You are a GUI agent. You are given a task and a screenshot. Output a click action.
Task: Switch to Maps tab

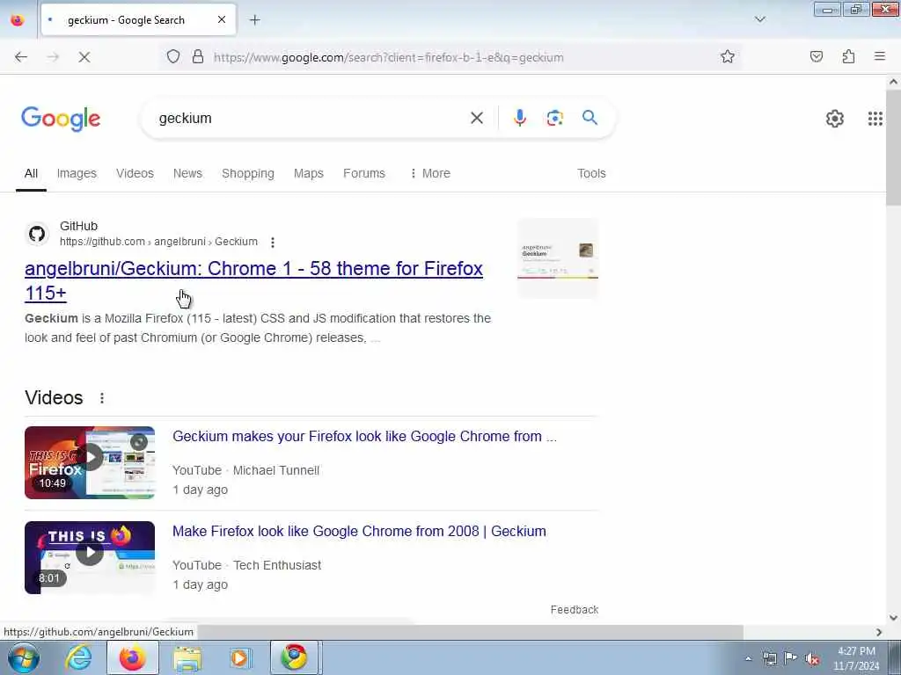(x=309, y=173)
